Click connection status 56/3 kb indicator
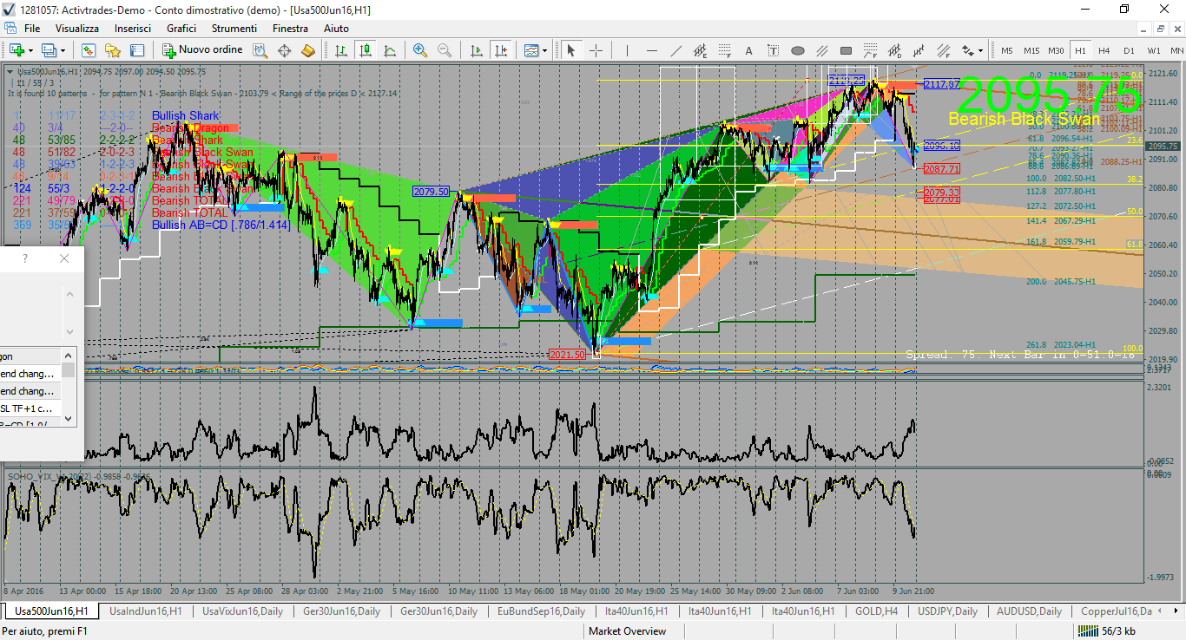 (x=1108, y=631)
